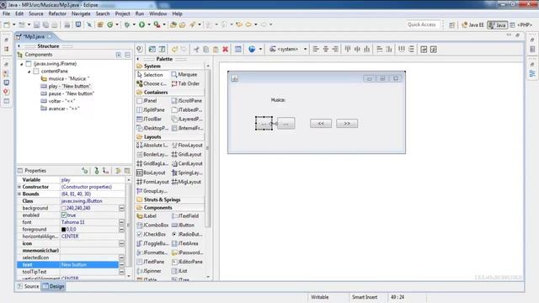Click the Cut scissors icon
Screen dimensions: 539x303
point(196,49)
